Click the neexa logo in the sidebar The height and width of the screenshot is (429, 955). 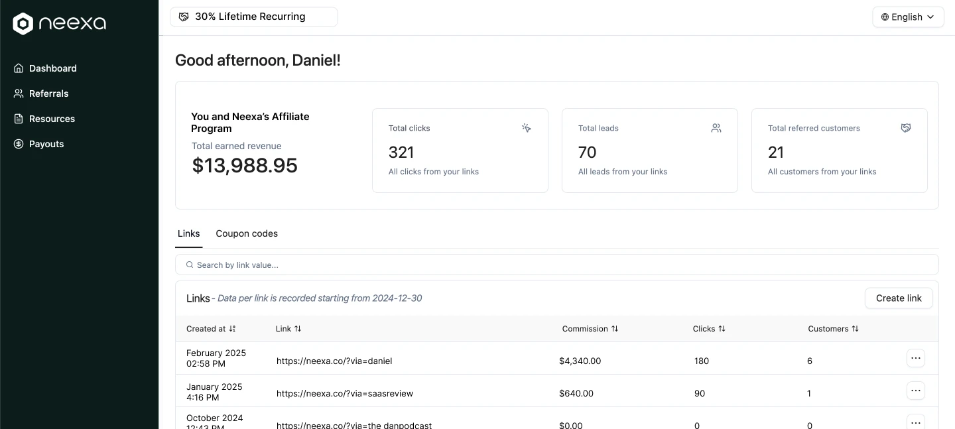click(58, 23)
